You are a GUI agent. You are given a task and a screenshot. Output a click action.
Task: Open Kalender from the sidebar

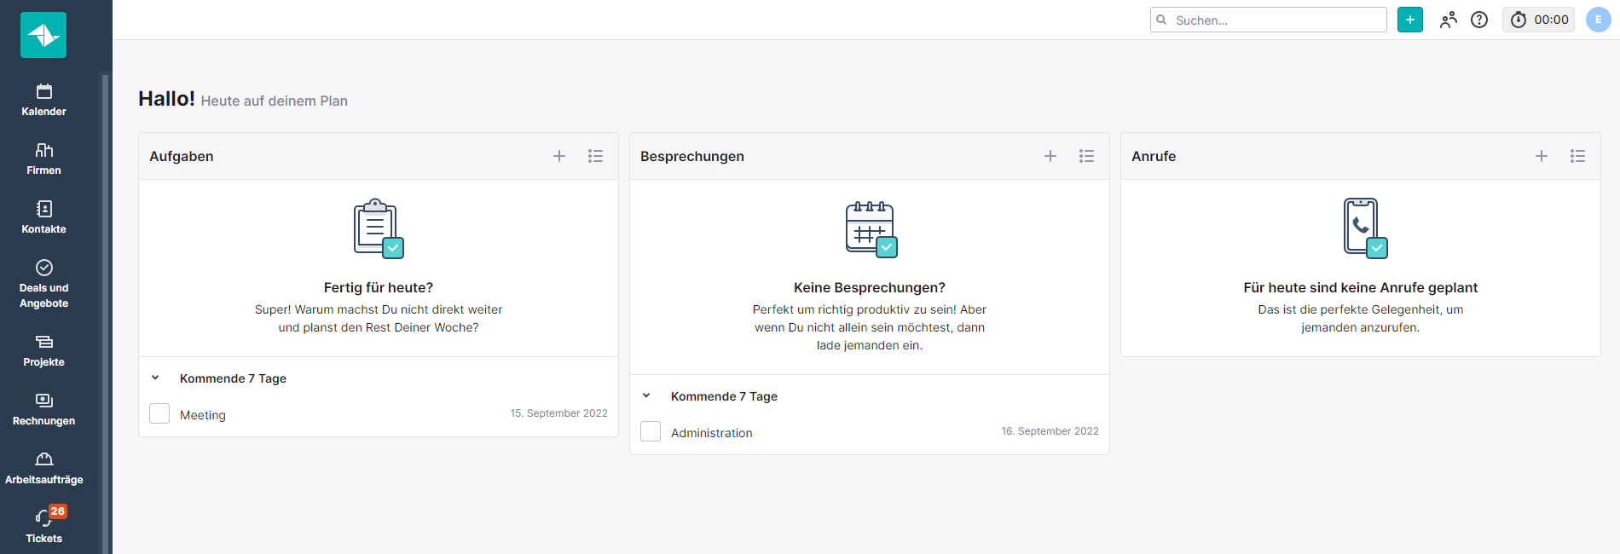point(44,100)
